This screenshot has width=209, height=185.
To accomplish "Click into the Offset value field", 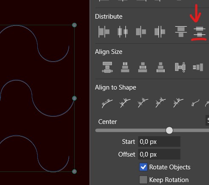I will (159, 154).
